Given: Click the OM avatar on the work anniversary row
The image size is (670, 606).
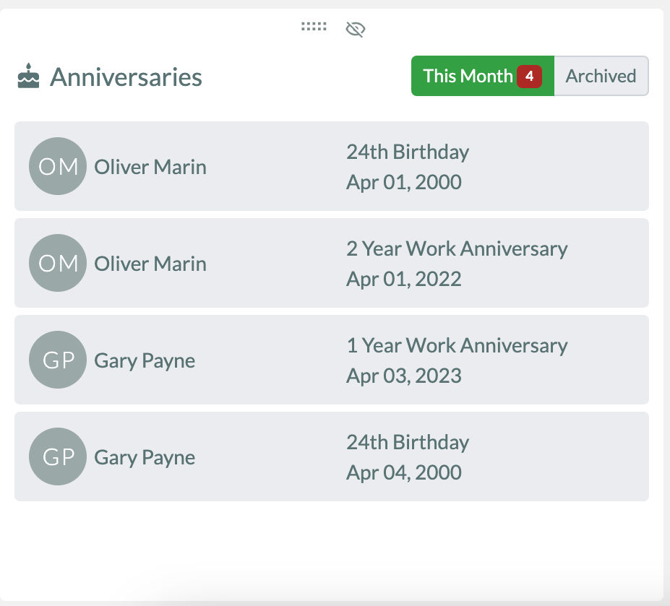Looking at the screenshot, I should point(58,263).
